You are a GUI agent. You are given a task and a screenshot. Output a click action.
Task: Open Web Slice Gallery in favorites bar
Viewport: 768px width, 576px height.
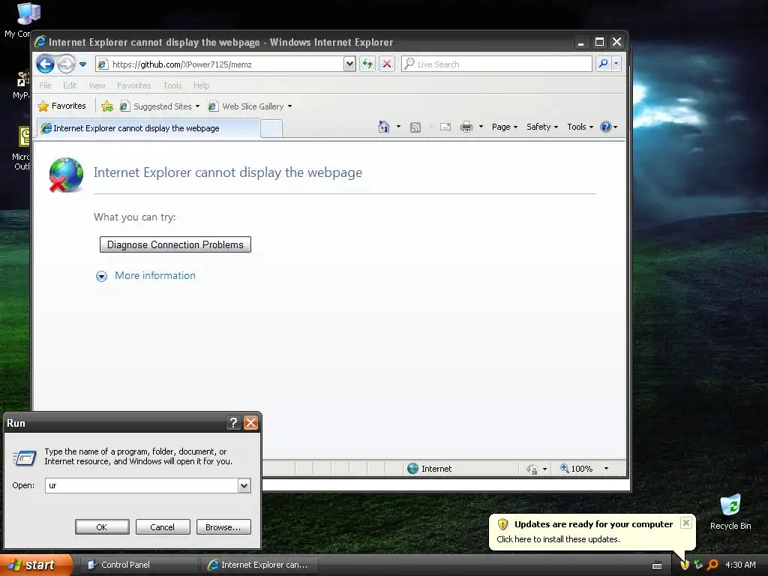point(250,106)
